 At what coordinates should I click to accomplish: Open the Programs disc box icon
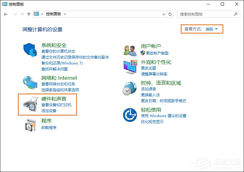(30, 124)
